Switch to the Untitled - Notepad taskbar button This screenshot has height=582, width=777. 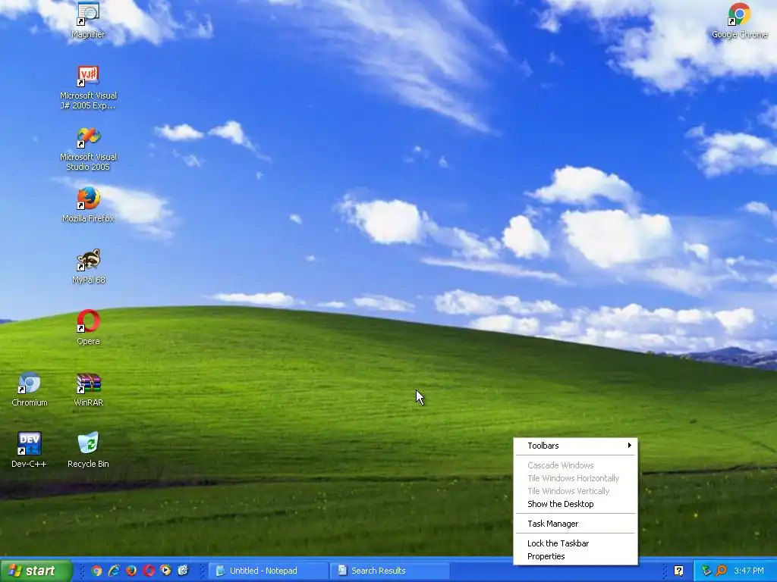click(268, 571)
